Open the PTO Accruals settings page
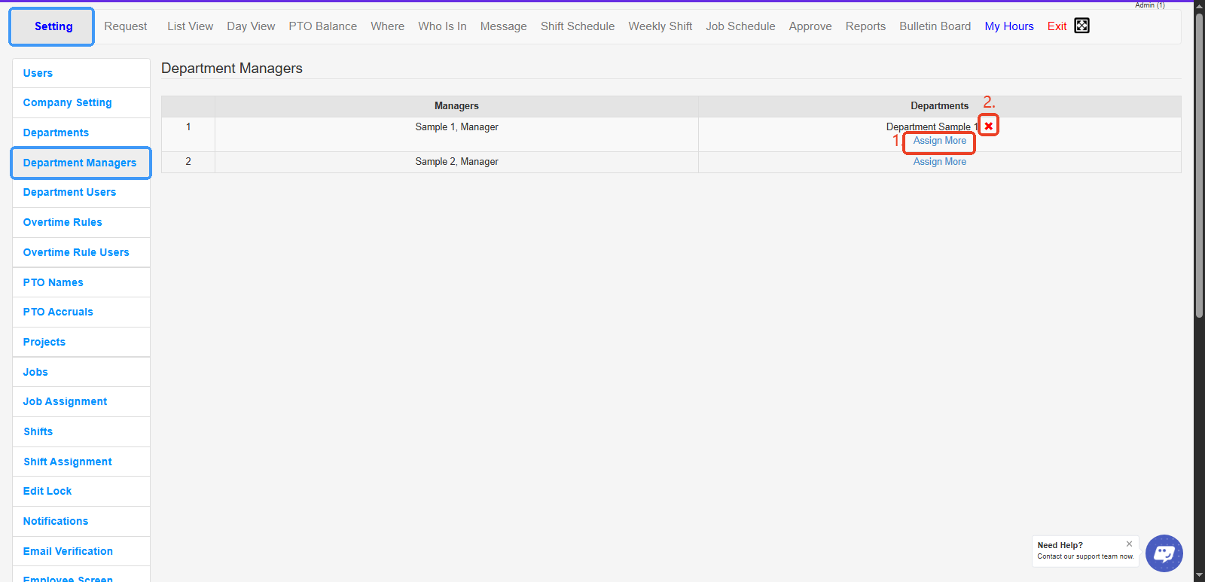Screen dimensions: 1205x582 pyautogui.click(x=58, y=312)
